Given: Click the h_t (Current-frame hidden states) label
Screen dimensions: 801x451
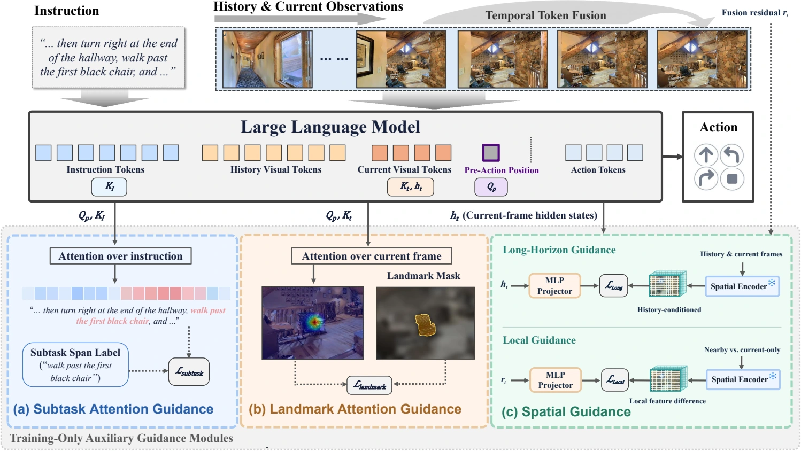Looking at the screenshot, I should (523, 215).
